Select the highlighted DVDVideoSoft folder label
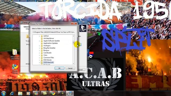Viewport: 171px width, 96px height. click(48, 62)
